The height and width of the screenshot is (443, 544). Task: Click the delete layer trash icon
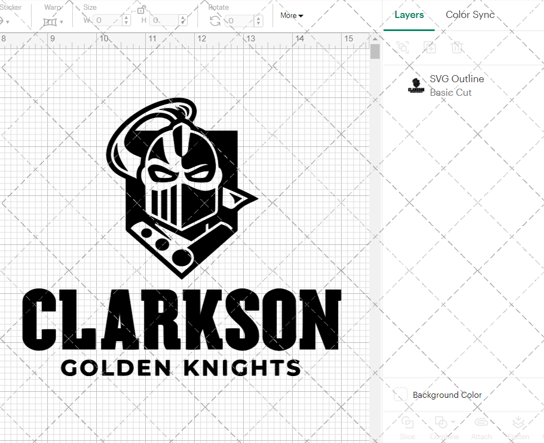458,47
